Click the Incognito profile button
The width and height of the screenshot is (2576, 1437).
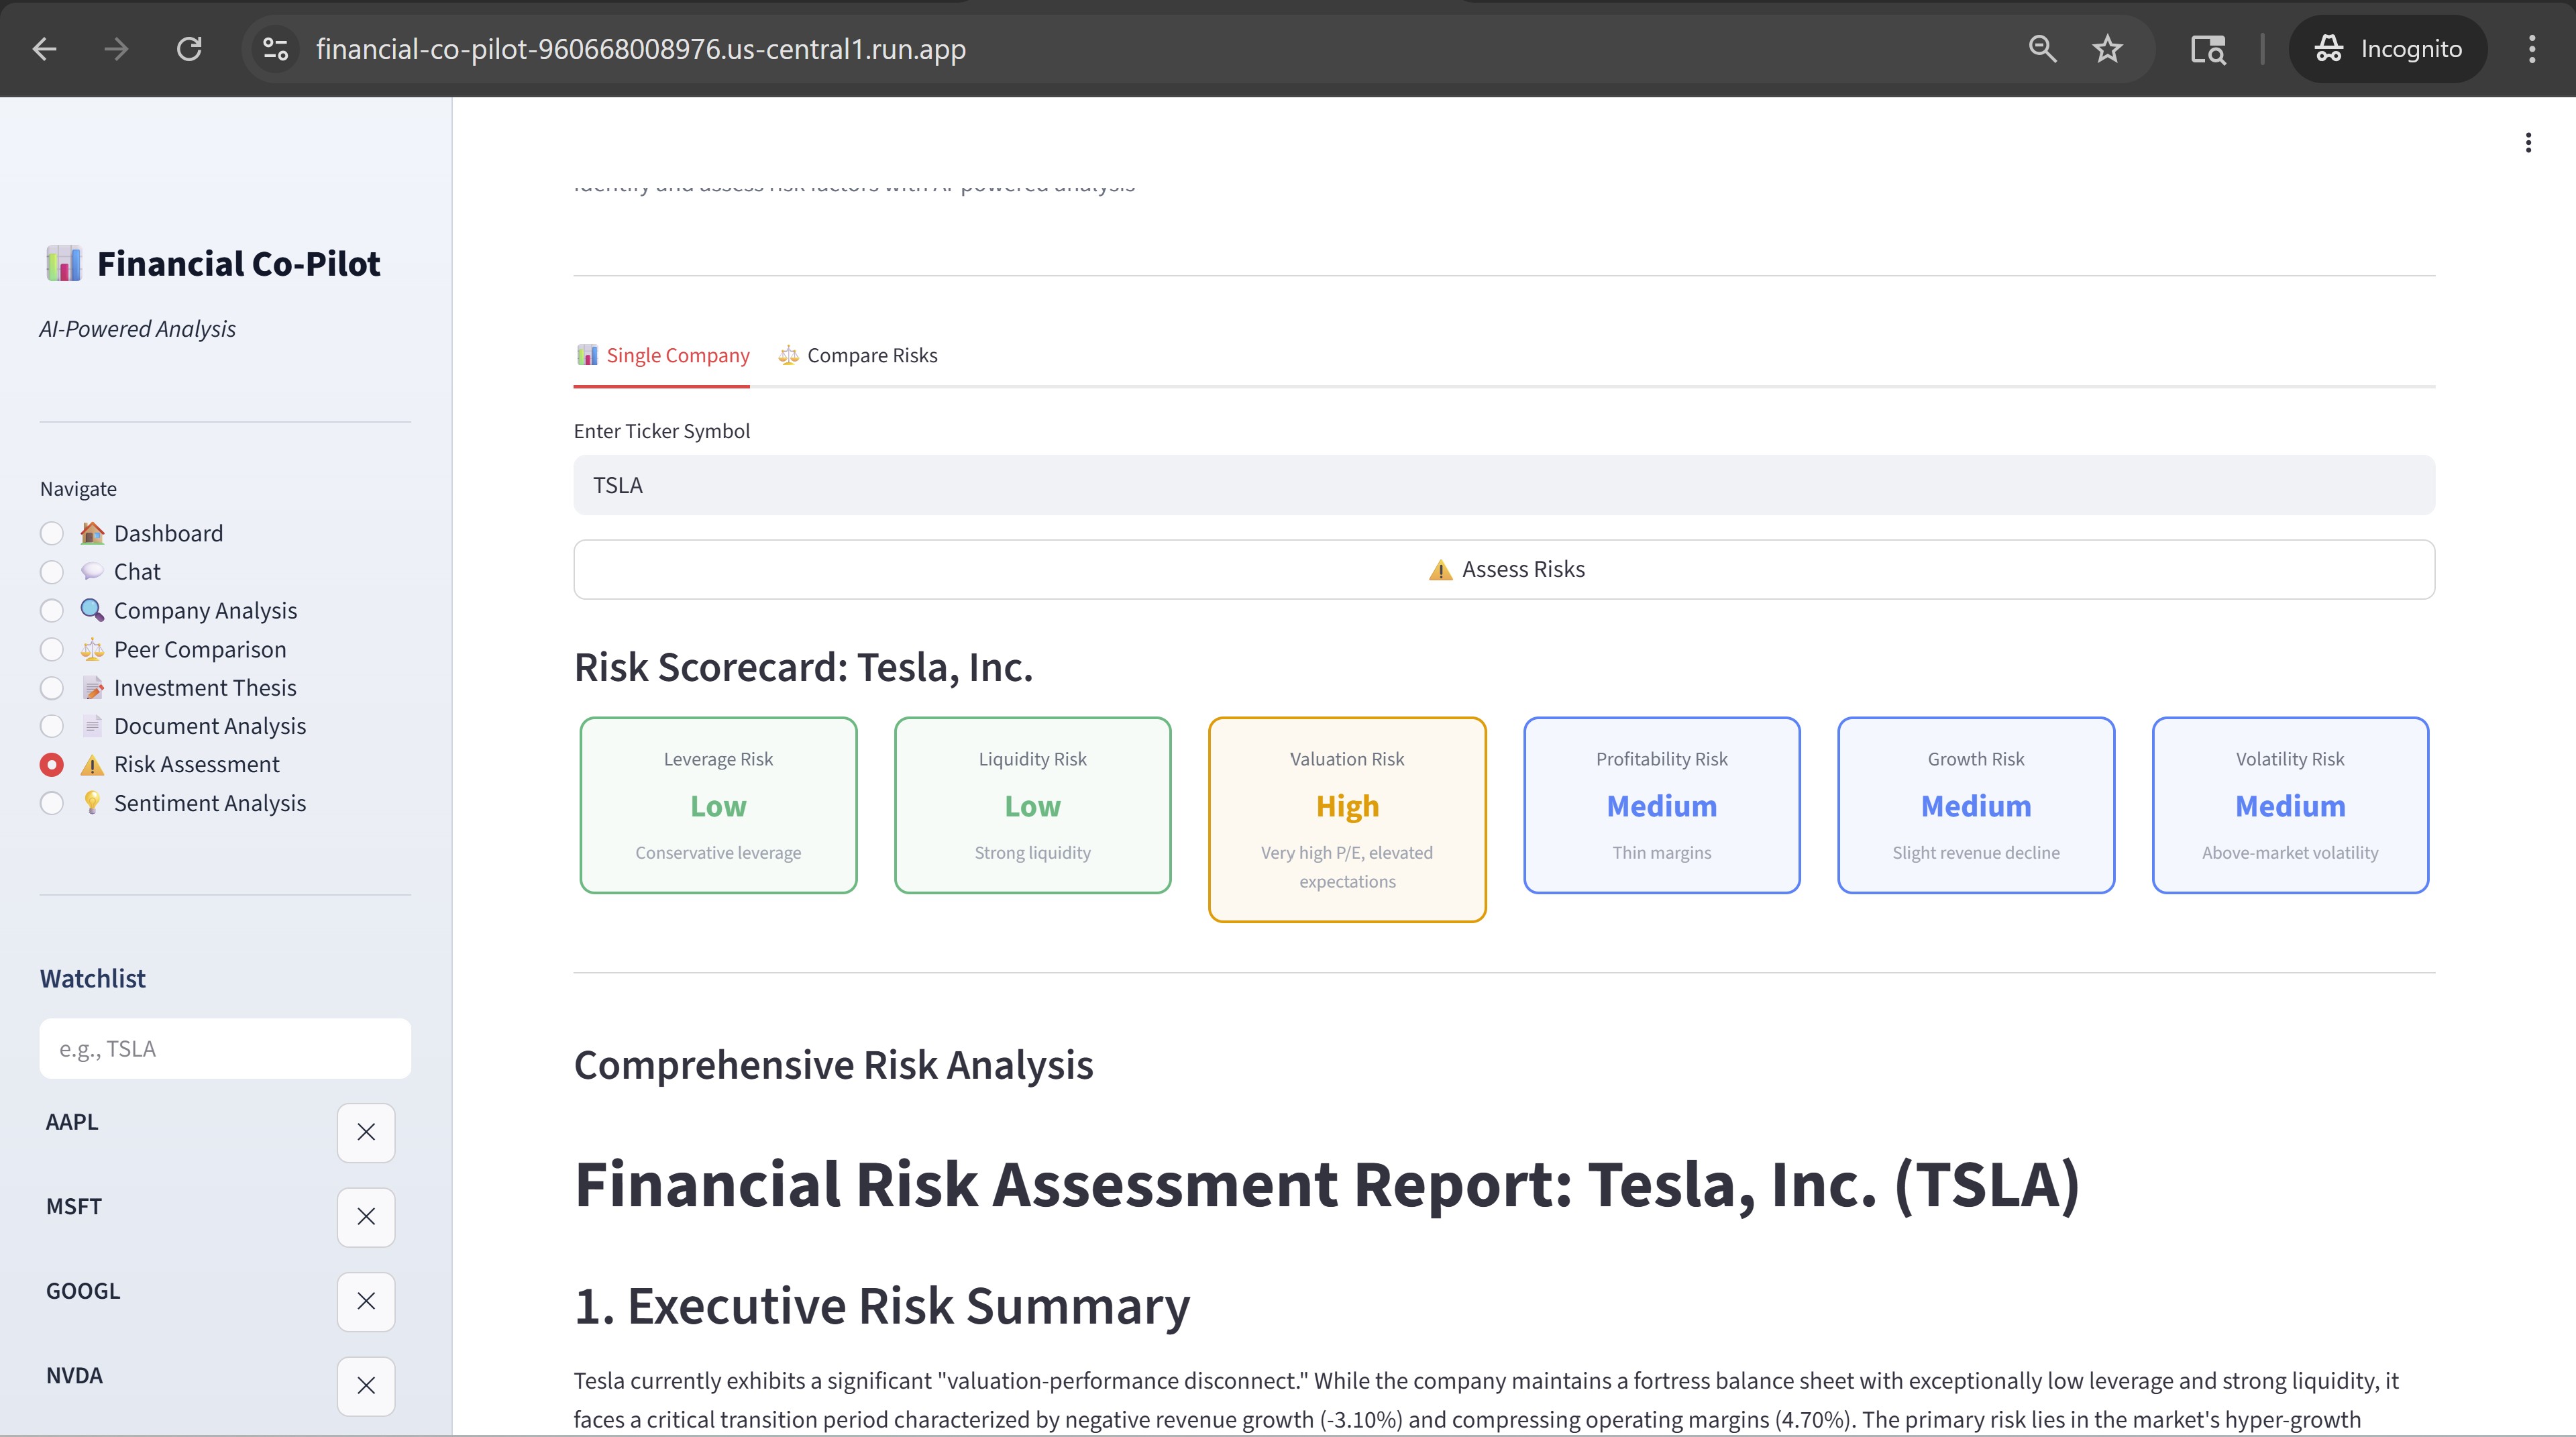tap(2388, 49)
